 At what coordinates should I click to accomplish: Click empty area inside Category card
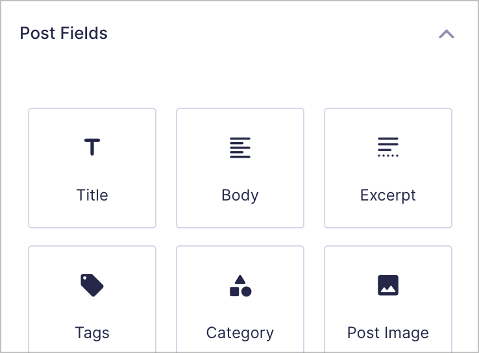tap(199, 308)
